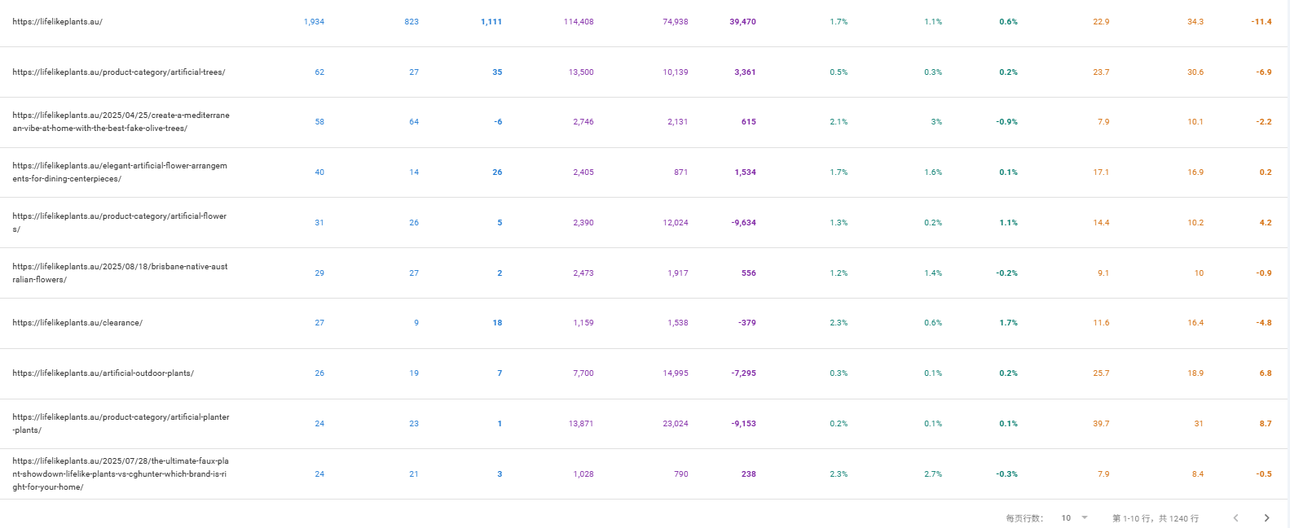
Task: Open the artificial-planter-plants category URL
Action: click(x=121, y=424)
